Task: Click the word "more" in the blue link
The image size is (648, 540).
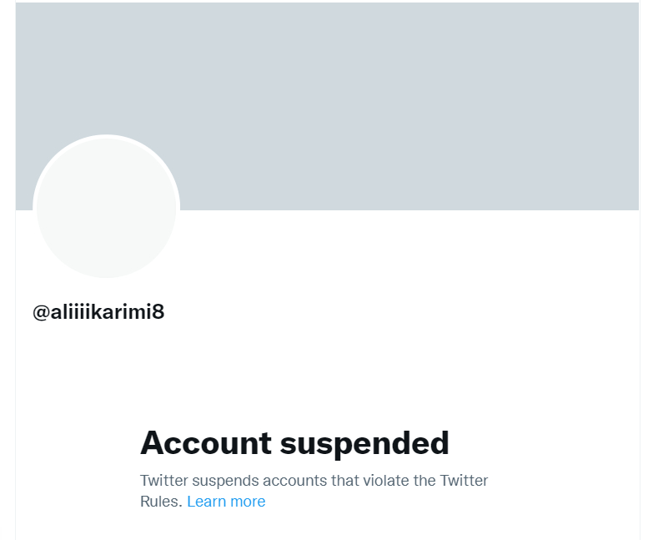Action: pos(248,502)
